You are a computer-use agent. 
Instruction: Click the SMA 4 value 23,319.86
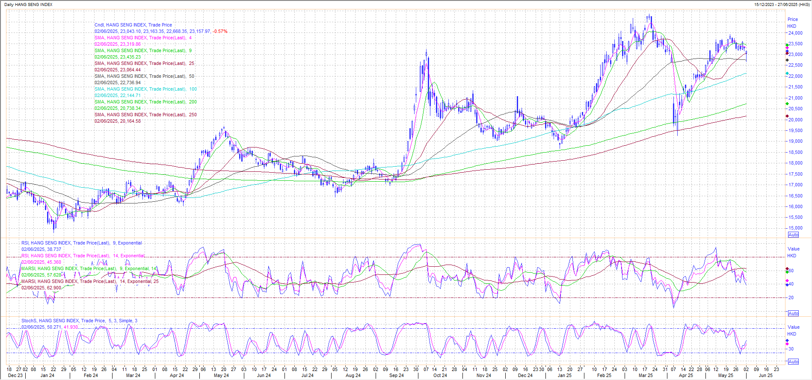coord(117,44)
